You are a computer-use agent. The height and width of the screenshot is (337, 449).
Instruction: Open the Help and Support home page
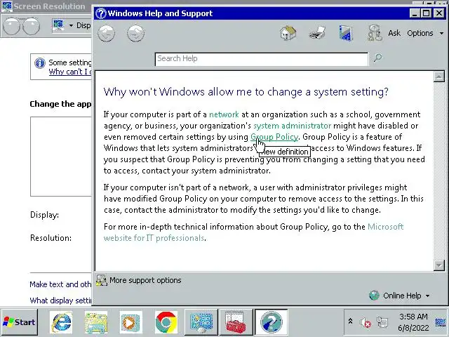pos(288,33)
